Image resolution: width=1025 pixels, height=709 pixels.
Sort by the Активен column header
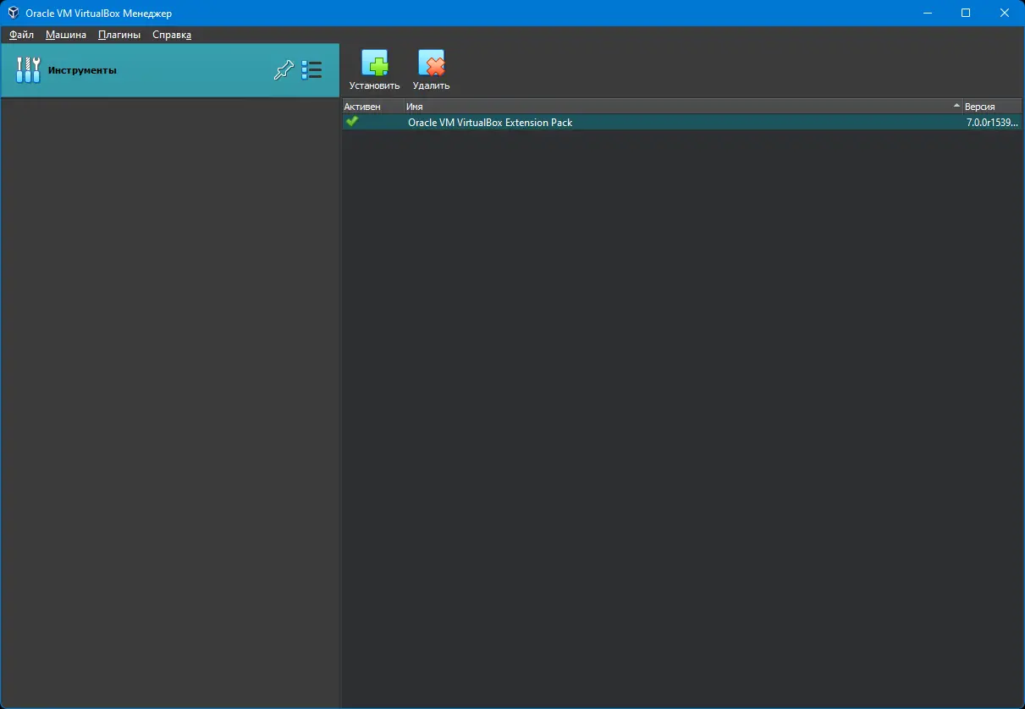click(372, 107)
